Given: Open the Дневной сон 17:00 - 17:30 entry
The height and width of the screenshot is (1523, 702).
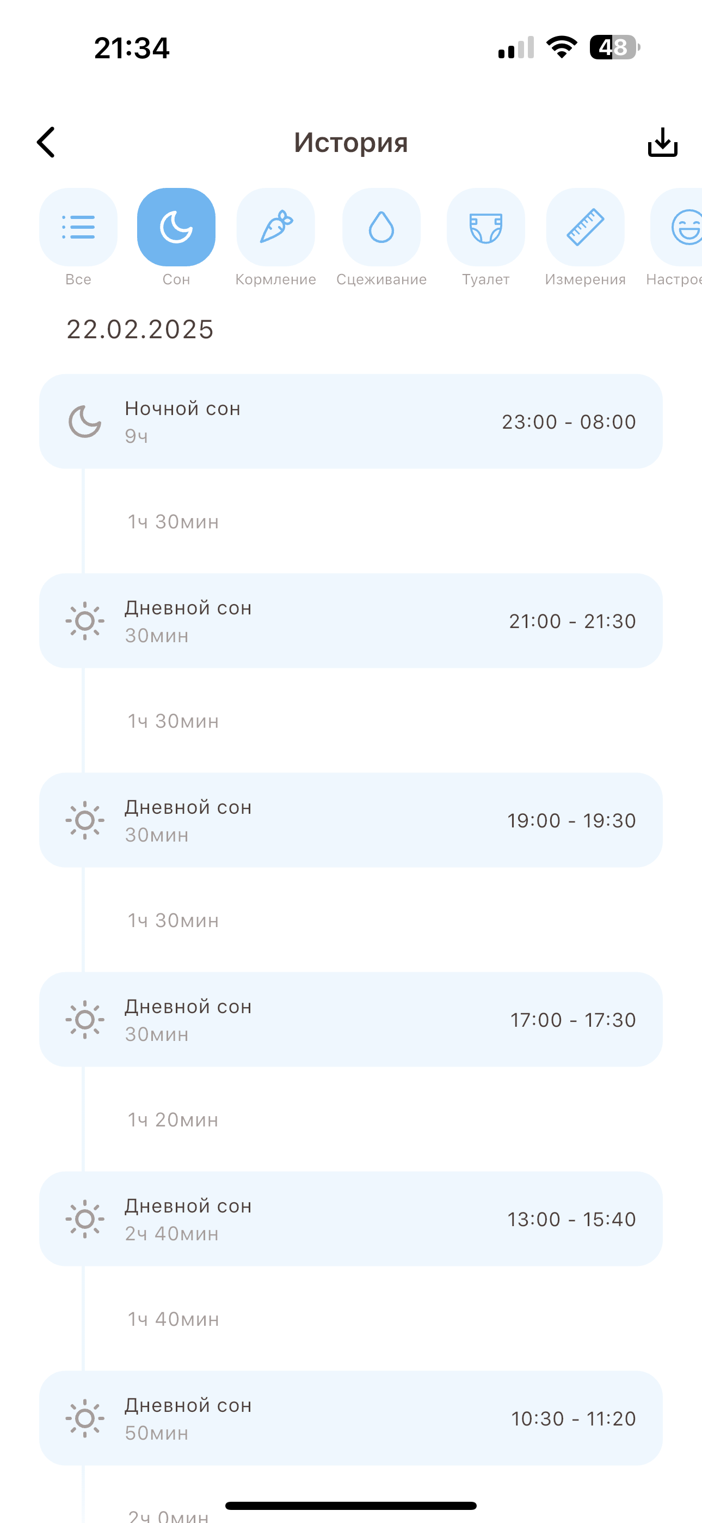Looking at the screenshot, I should [350, 1019].
